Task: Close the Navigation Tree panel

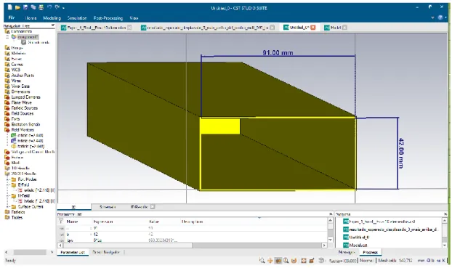Action: point(53,25)
